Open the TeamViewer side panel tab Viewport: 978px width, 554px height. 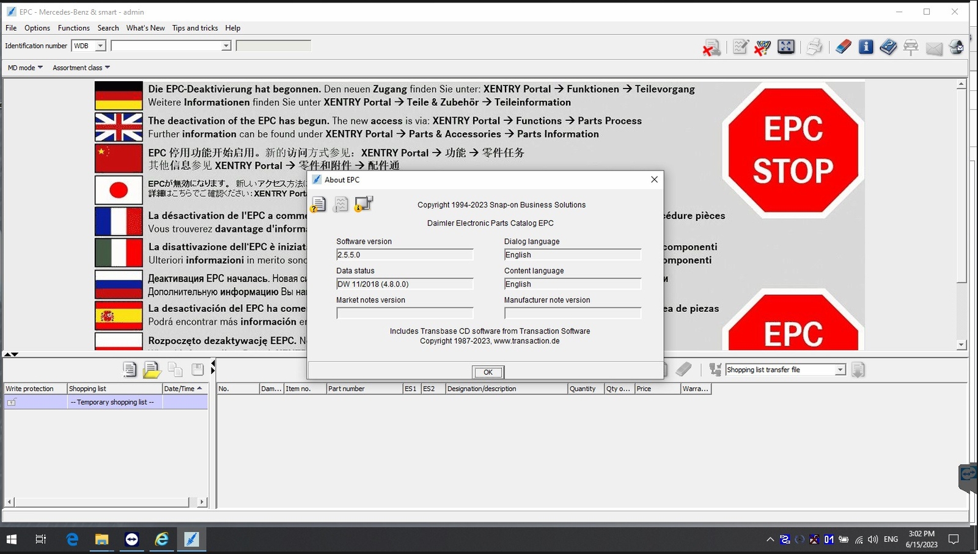click(x=968, y=478)
